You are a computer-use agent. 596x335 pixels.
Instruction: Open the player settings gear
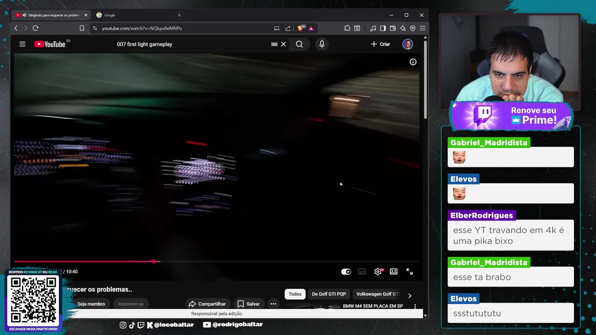pyautogui.click(x=378, y=272)
